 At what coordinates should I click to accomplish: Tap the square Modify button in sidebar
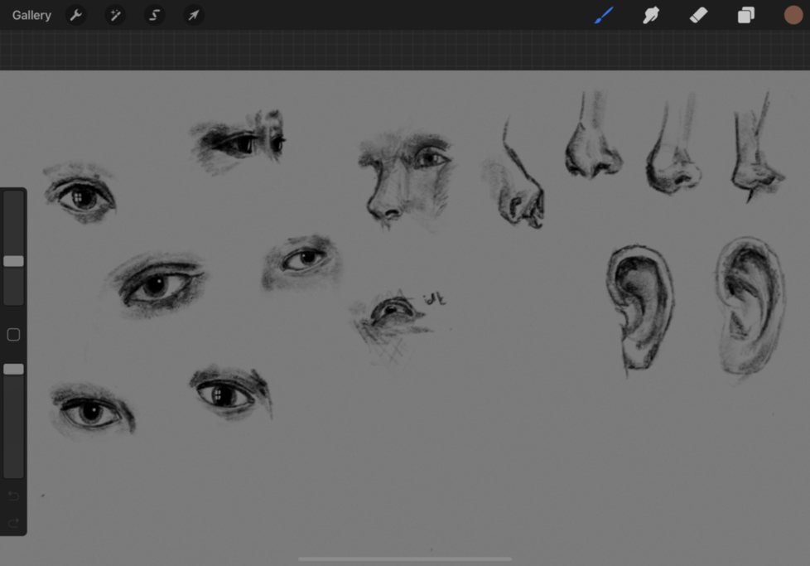tap(13, 335)
